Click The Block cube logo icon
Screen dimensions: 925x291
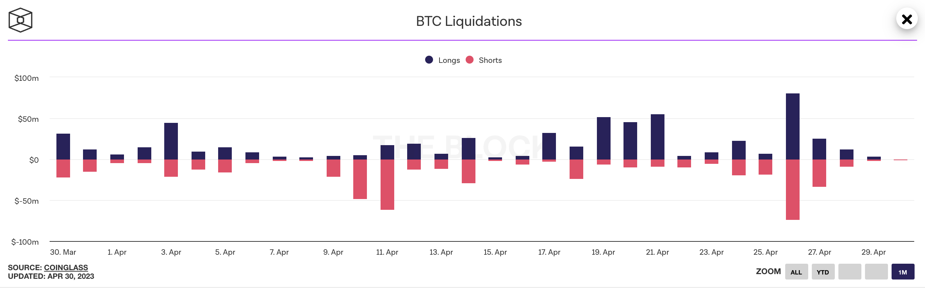point(20,20)
